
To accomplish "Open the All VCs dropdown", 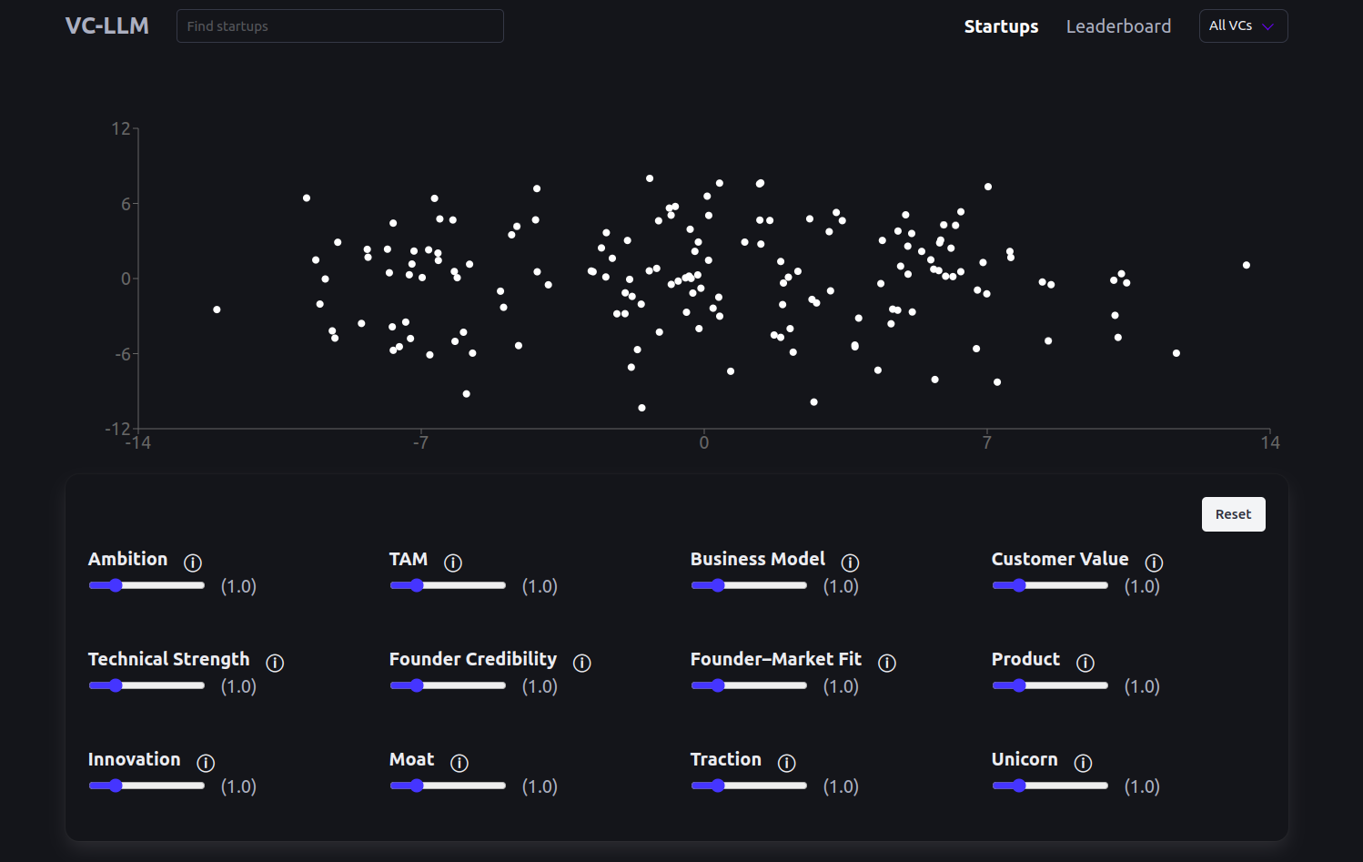I will point(1243,25).
